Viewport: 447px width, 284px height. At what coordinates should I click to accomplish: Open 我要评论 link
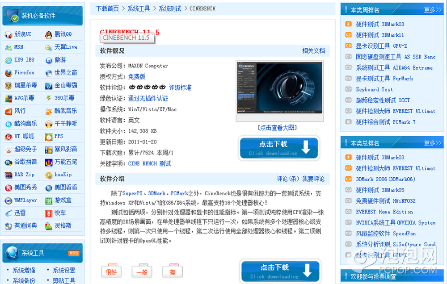click(313, 179)
